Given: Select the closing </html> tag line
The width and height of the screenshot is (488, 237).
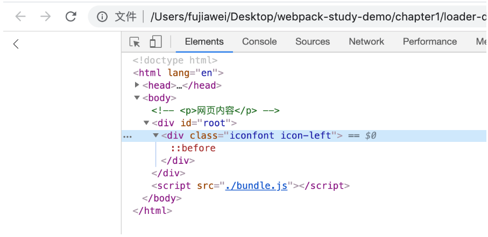Looking at the screenshot, I should (x=152, y=211).
